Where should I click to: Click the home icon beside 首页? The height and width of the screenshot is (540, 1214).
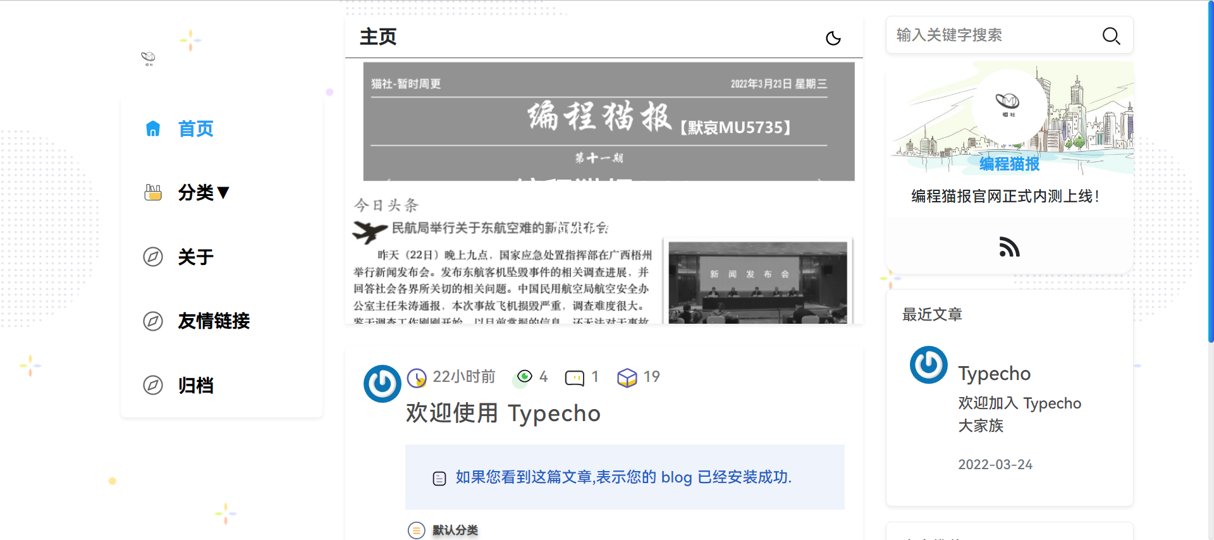pyautogui.click(x=153, y=128)
